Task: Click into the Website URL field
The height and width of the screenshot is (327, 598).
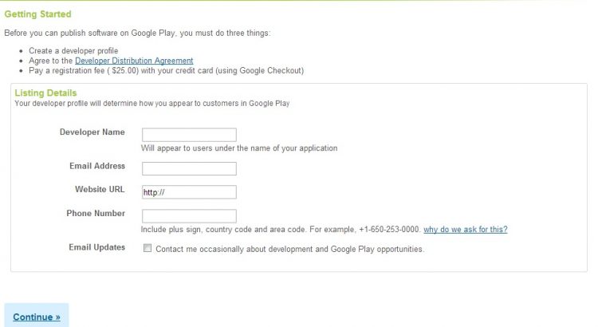Action: tap(189, 192)
